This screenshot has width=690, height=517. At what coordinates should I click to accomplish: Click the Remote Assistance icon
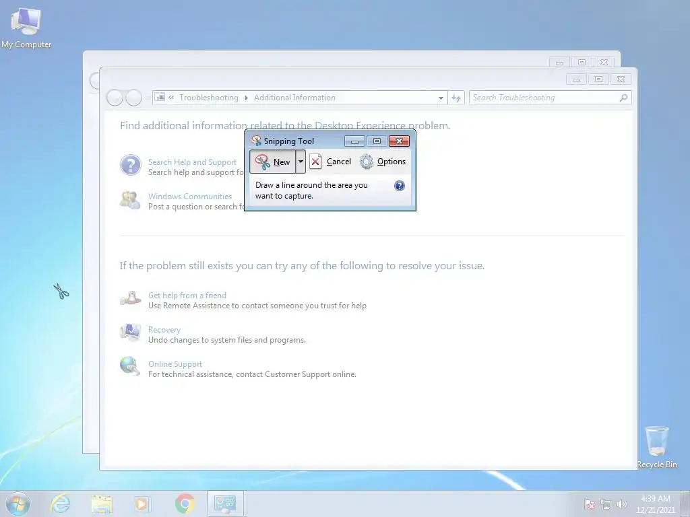130,298
